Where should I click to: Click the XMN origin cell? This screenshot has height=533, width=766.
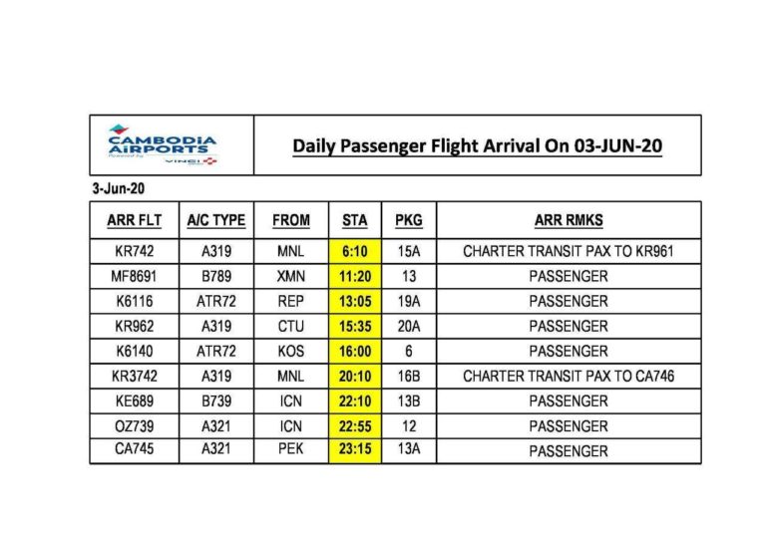click(x=291, y=276)
